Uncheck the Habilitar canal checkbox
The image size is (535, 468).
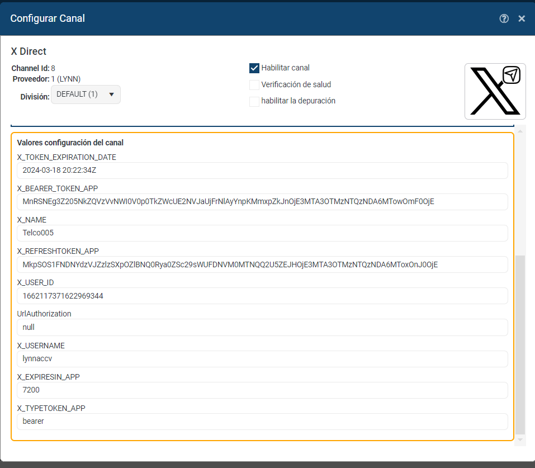[x=254, y=68]
